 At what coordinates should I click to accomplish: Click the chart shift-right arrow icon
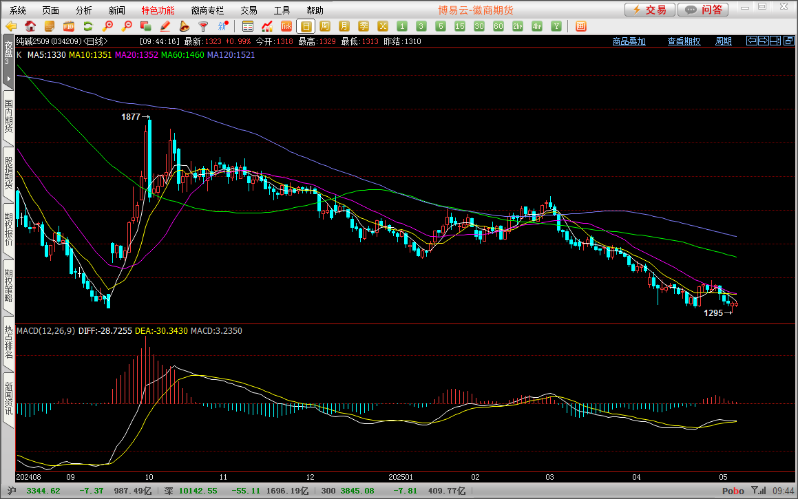click(x=764, y=41)
